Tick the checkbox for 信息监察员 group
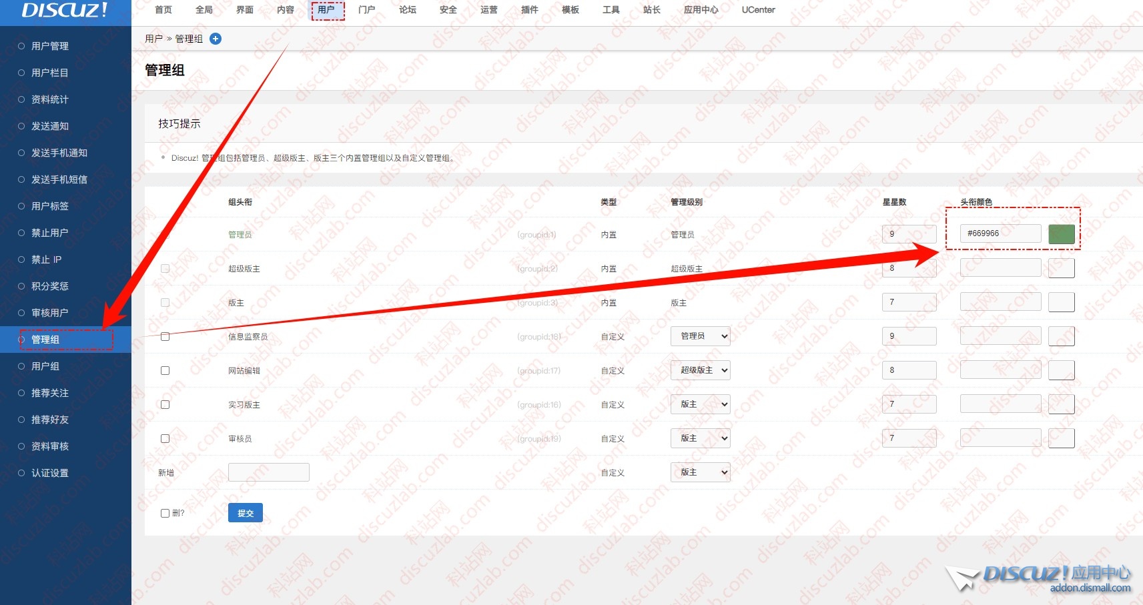1143x605 pixels. point(165,337)
